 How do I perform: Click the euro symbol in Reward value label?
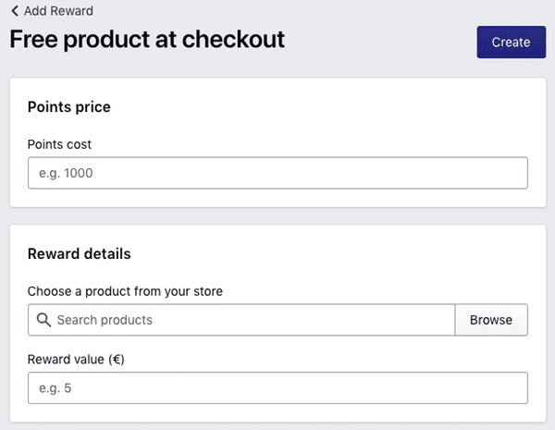(x=117, y=360)
